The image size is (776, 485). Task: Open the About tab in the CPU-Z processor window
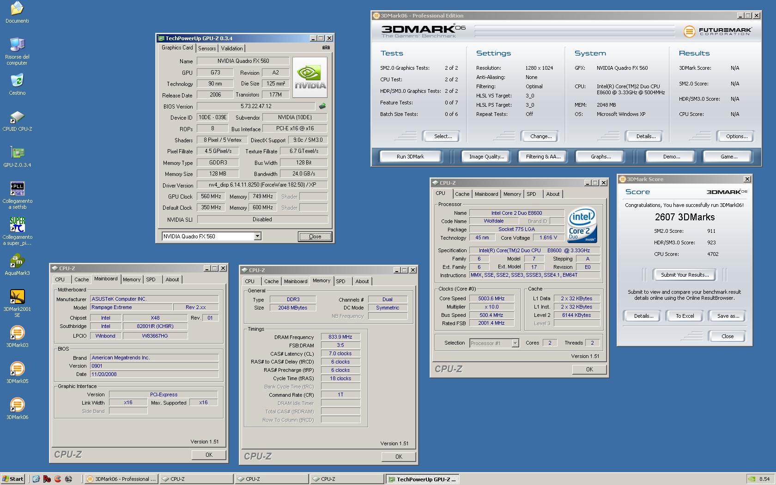tap(553, 194)
